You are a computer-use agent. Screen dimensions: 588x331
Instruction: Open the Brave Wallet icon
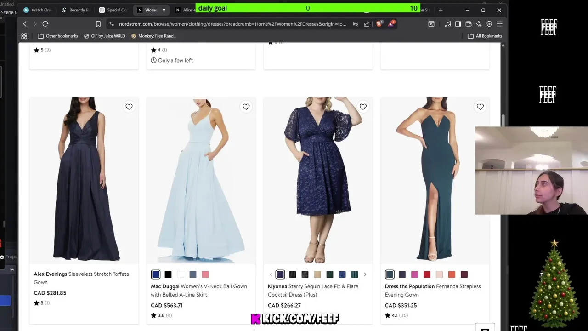tap(469, 24)
